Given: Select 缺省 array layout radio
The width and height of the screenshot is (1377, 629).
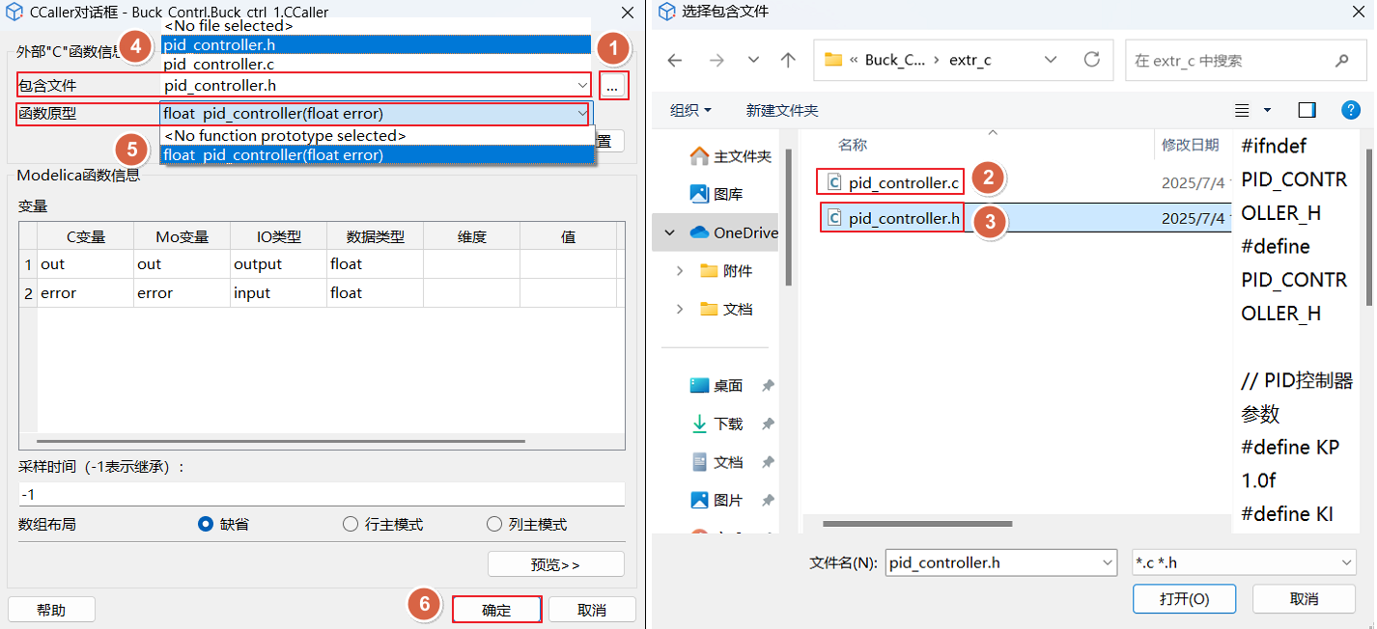Looking at the screenshot, I should point(205,525).
